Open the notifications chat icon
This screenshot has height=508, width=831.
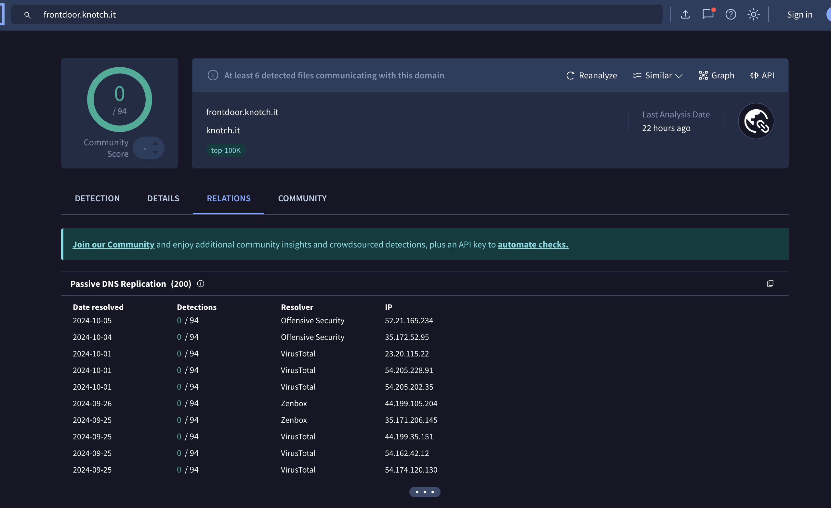708,14
